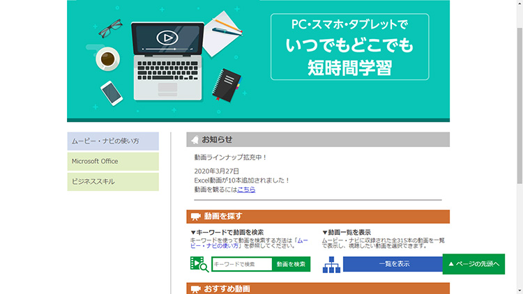Select ビジネススキル sidebar category
523x294 pixels.
[113, 182]
